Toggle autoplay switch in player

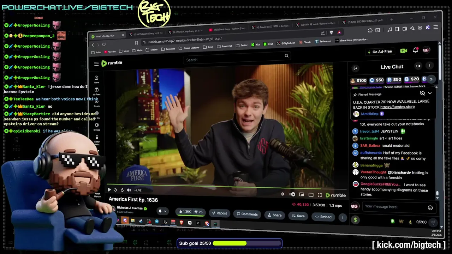pyautogui.click(x=292, y=194)
